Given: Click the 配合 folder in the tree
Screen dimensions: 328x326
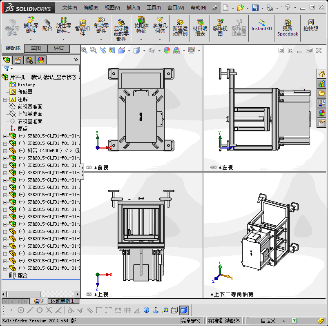Looking at the screenshot, I should tap(18, 275).
